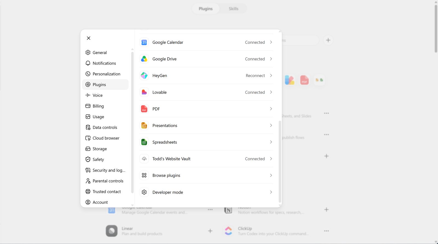This screenshot has width=438, height=244.
Task: Click the Trusted contact lifebuoy icon
Action: [88, 191]
